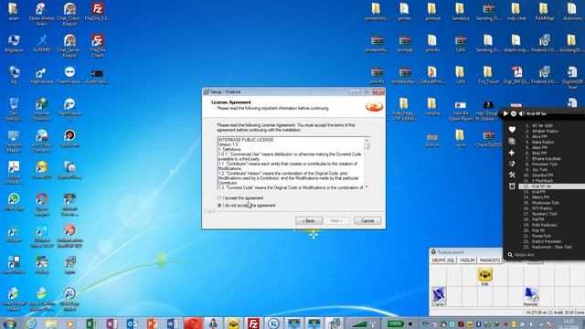Open the Recycle Bin desktop icon
Viewport: 585px width, 329px height.
point(14,110)
